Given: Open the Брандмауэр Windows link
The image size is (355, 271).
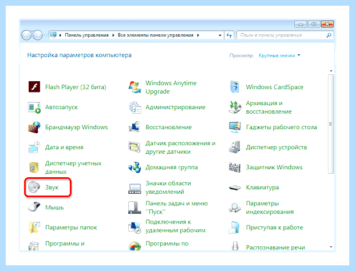Looking at the screenshot, I should pyautogui.click(x=77, y=127).
